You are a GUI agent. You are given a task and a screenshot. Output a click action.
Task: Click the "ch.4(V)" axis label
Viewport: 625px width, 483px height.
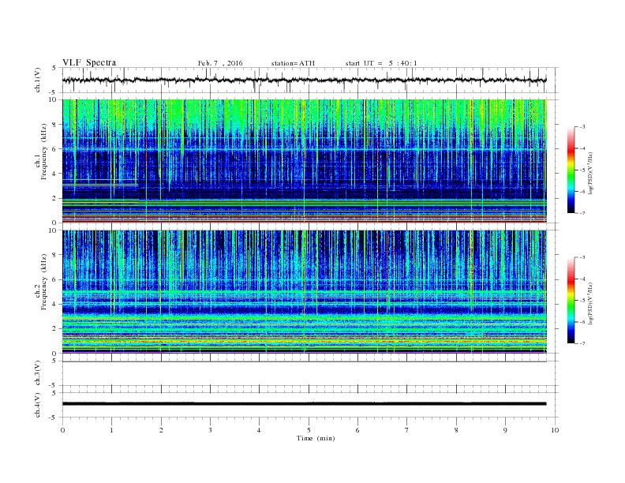point(38,405)
